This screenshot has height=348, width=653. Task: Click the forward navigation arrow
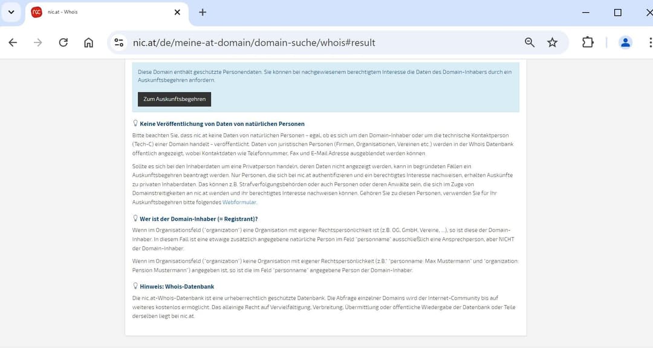pos(38,42)
